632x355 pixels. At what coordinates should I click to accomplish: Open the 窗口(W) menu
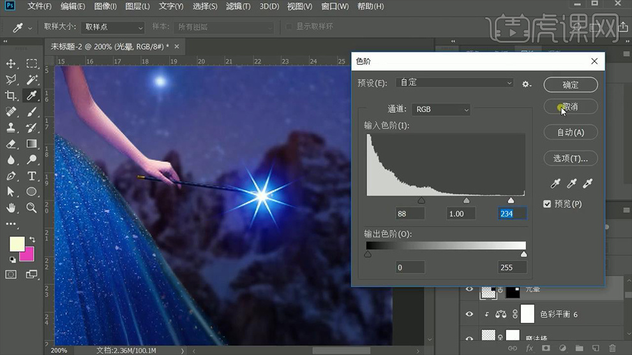[335, 6]
